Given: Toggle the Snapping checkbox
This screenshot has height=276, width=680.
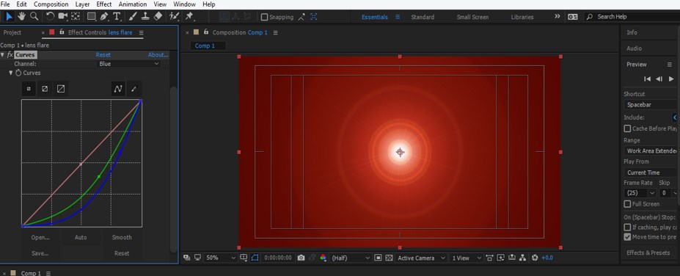Looking at the screenshot, I should [x=264, y=18].
